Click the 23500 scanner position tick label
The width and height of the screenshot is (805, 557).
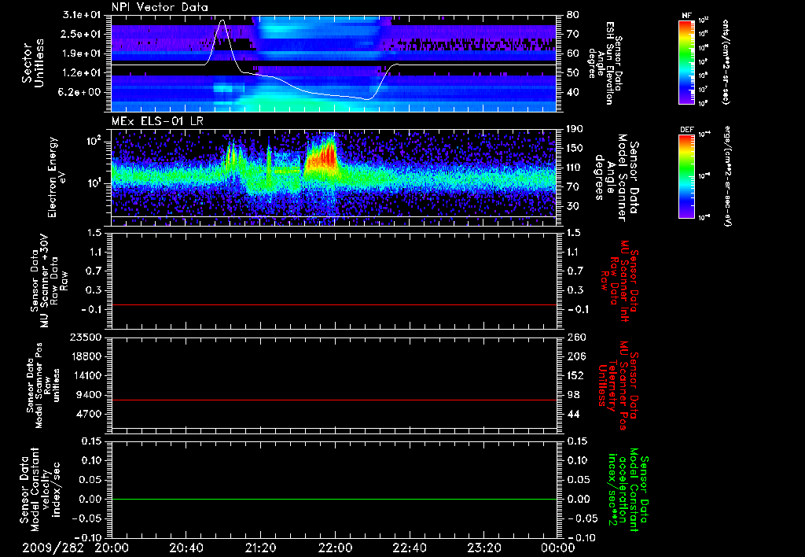(86, 338)
